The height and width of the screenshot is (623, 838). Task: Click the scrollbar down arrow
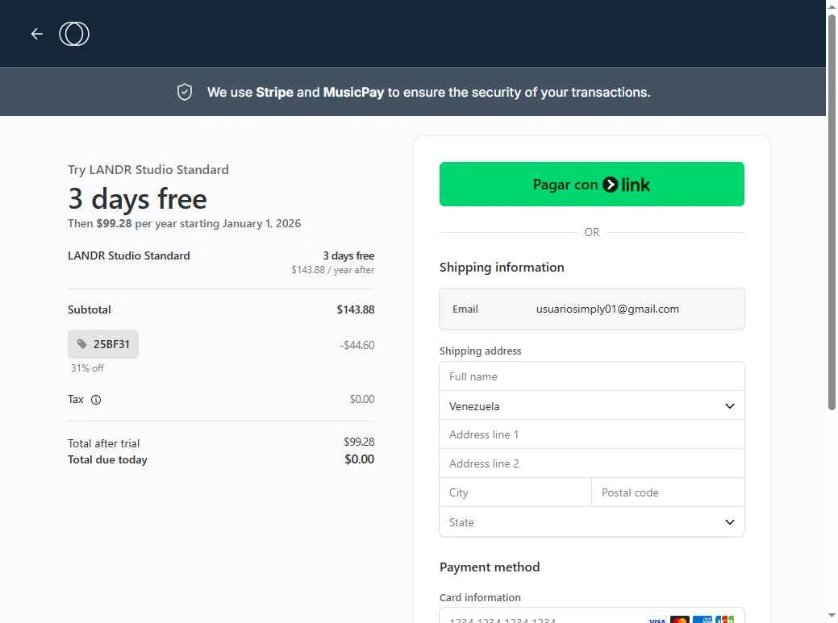point(832,616)
